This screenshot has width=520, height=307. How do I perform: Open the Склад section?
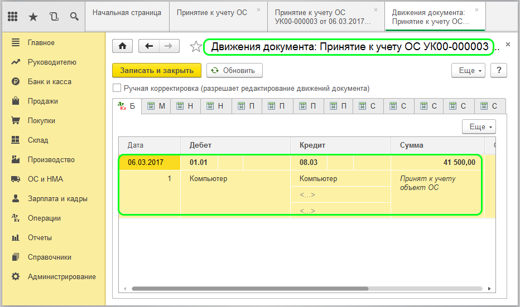(38, 140)
